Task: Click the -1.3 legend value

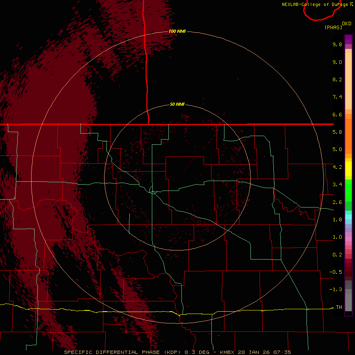Action: 336,290
